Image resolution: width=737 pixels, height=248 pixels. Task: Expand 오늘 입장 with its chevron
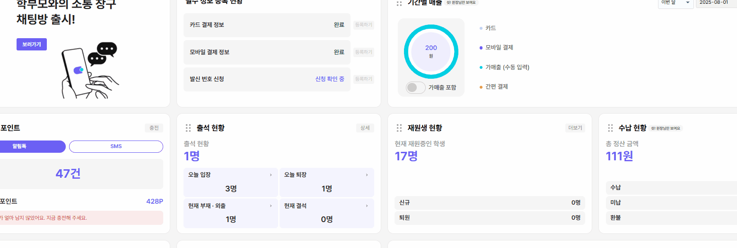coord(271,175)
